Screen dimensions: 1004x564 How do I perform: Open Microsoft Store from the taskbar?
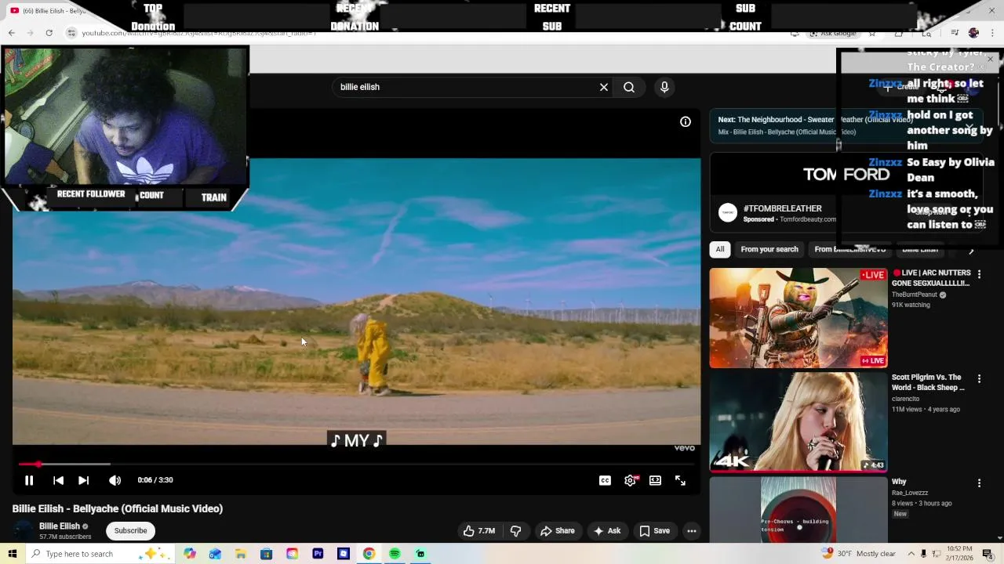pyautogui.click(x=267, y=554)
